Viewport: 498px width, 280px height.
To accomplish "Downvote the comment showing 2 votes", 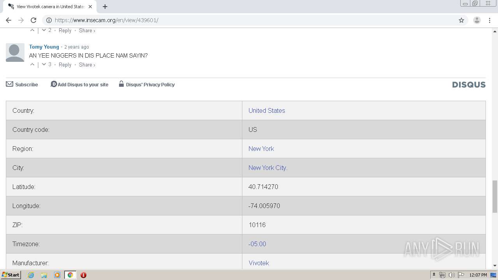I will (44, 30).
